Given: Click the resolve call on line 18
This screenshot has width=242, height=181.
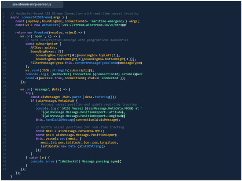Looking at the screenshot, I should pyautogui.click(x=32, y=78).
